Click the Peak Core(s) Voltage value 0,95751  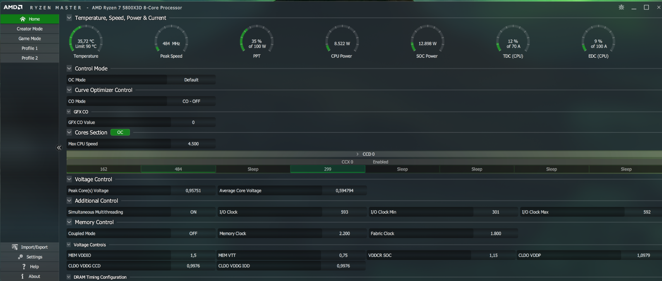(193, 191)
